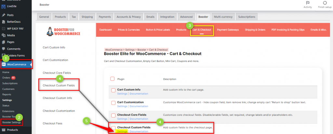
Task: Select the Booster settings tab
Action: [203, 17]
